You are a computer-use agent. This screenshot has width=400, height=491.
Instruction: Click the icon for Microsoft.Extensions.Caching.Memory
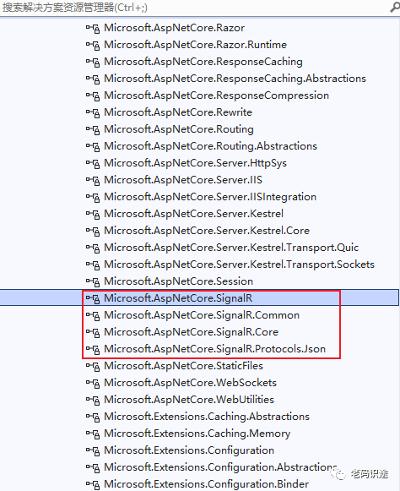(x=93, y=434)
